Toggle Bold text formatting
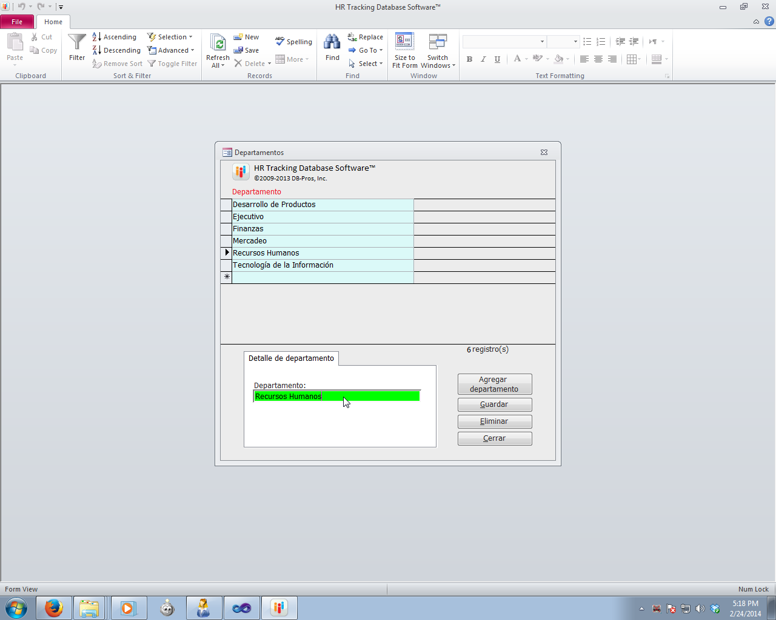This screenshot has width=776, height=620. [x=469, y=59]
